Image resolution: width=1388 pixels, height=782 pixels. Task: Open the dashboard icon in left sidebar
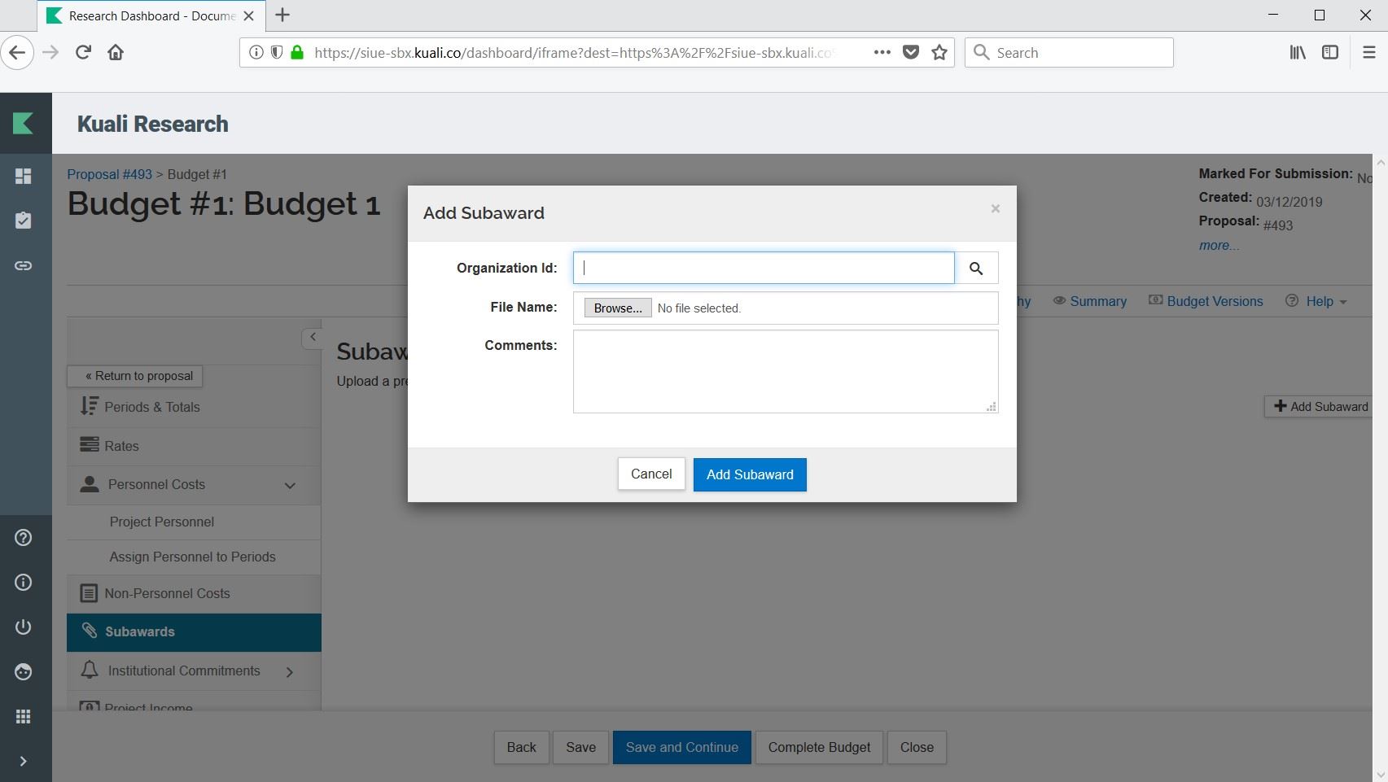(24, 177)
